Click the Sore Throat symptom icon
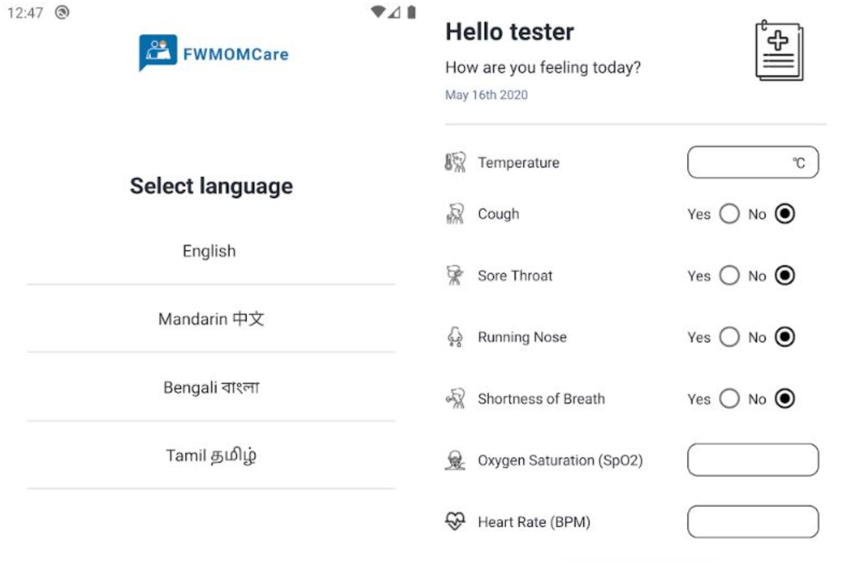This screenshot has height=565, width=847. coord(455,275)
